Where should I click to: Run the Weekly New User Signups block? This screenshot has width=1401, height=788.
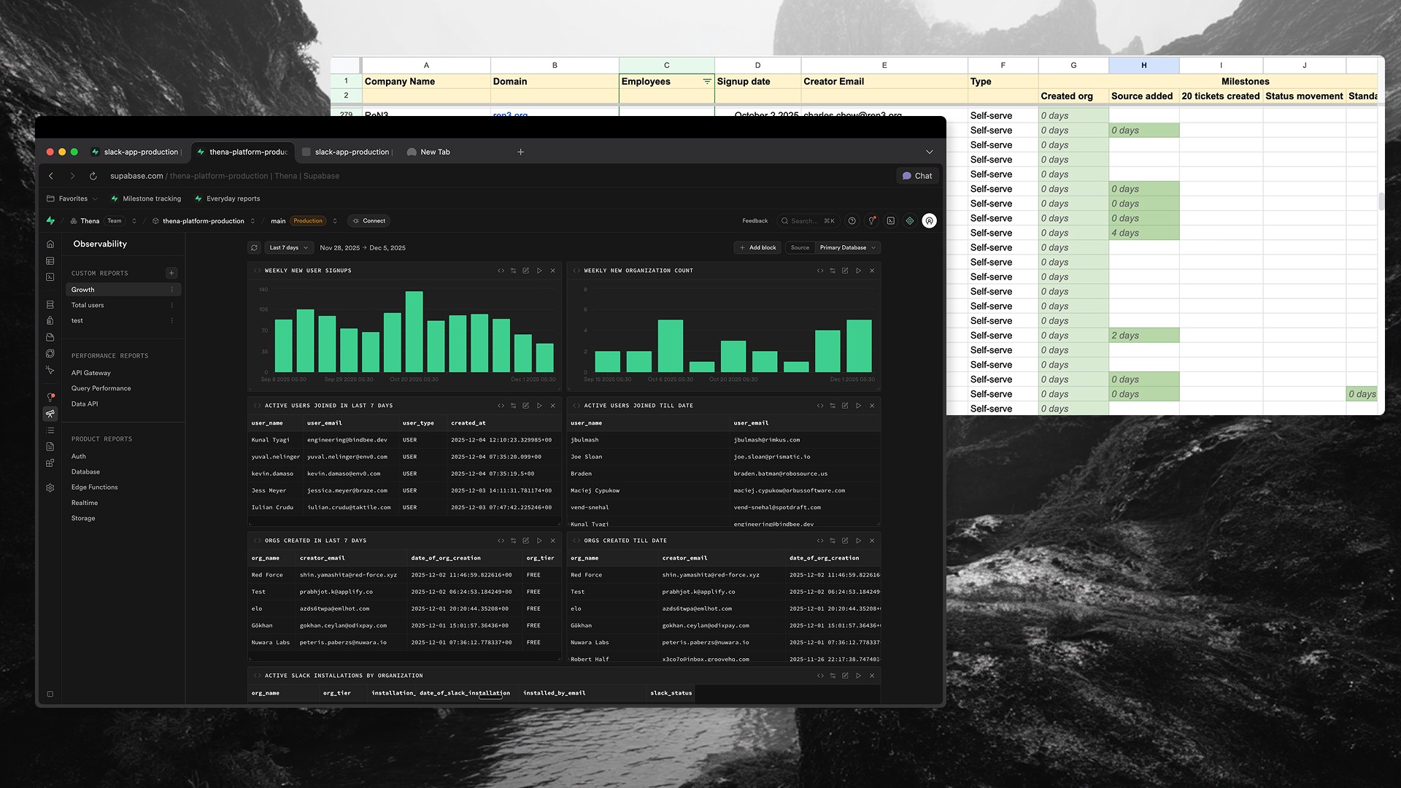point(539,271)
